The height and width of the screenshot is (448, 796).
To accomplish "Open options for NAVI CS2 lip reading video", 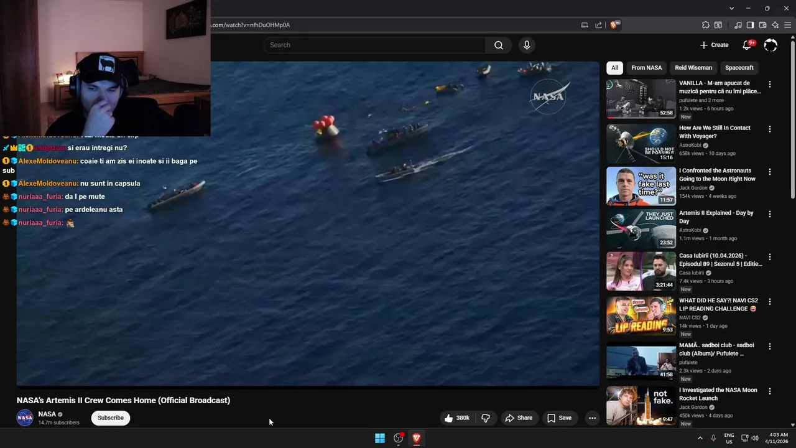I will click(770, 301).
